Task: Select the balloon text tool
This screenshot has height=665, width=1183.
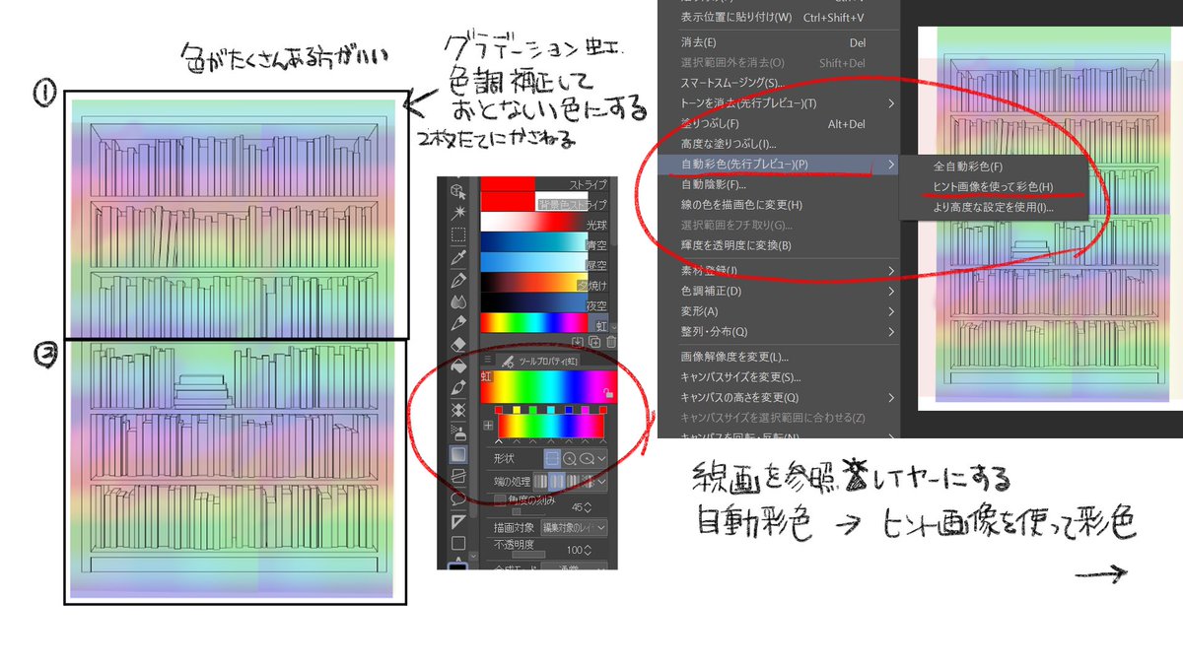Action: pos(458,499)
